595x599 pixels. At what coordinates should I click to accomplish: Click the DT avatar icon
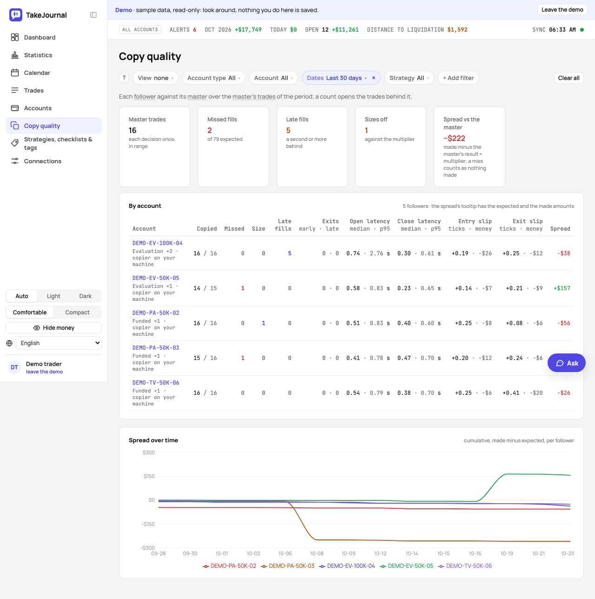click(x=14, y=367)
